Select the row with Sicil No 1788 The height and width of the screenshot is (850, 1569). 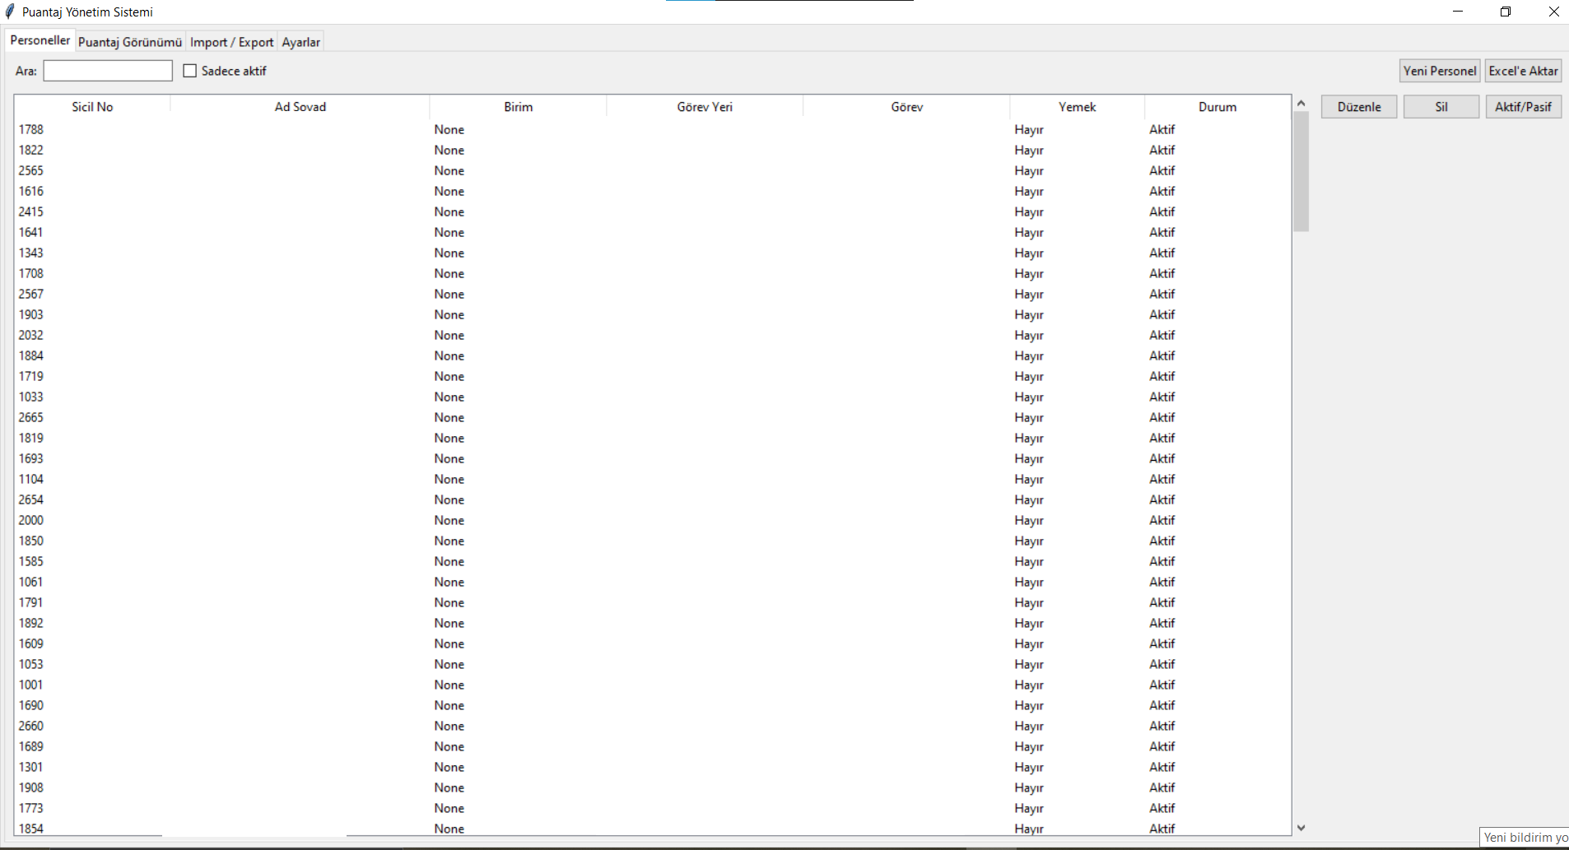31,129
